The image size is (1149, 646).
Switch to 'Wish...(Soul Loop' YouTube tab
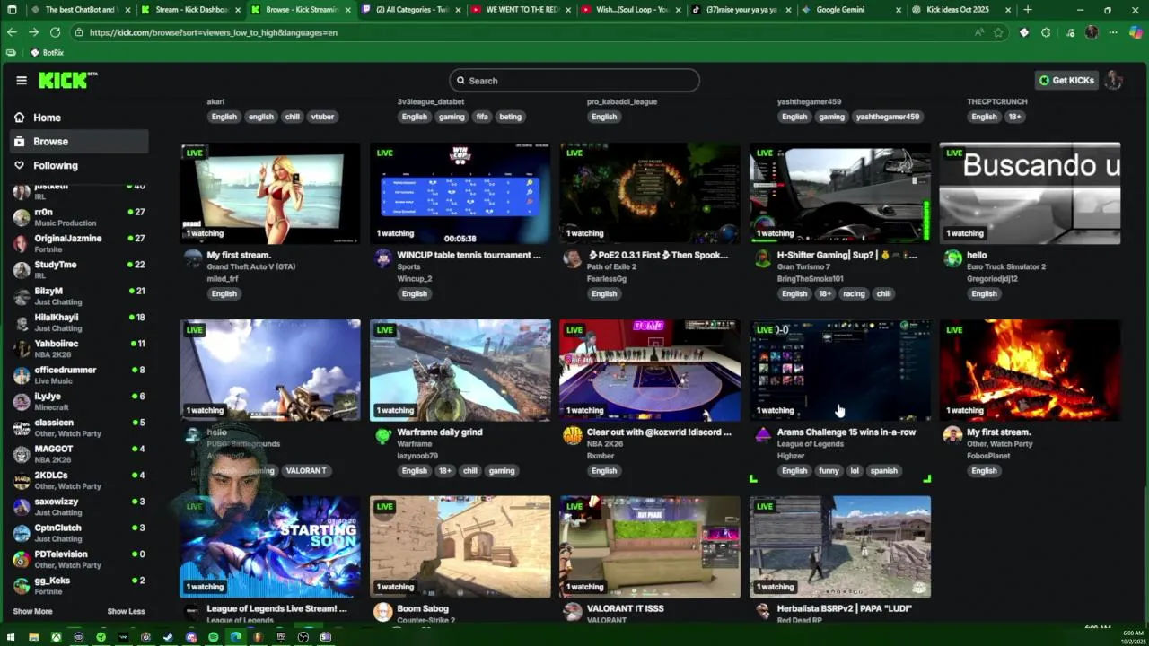629,10
